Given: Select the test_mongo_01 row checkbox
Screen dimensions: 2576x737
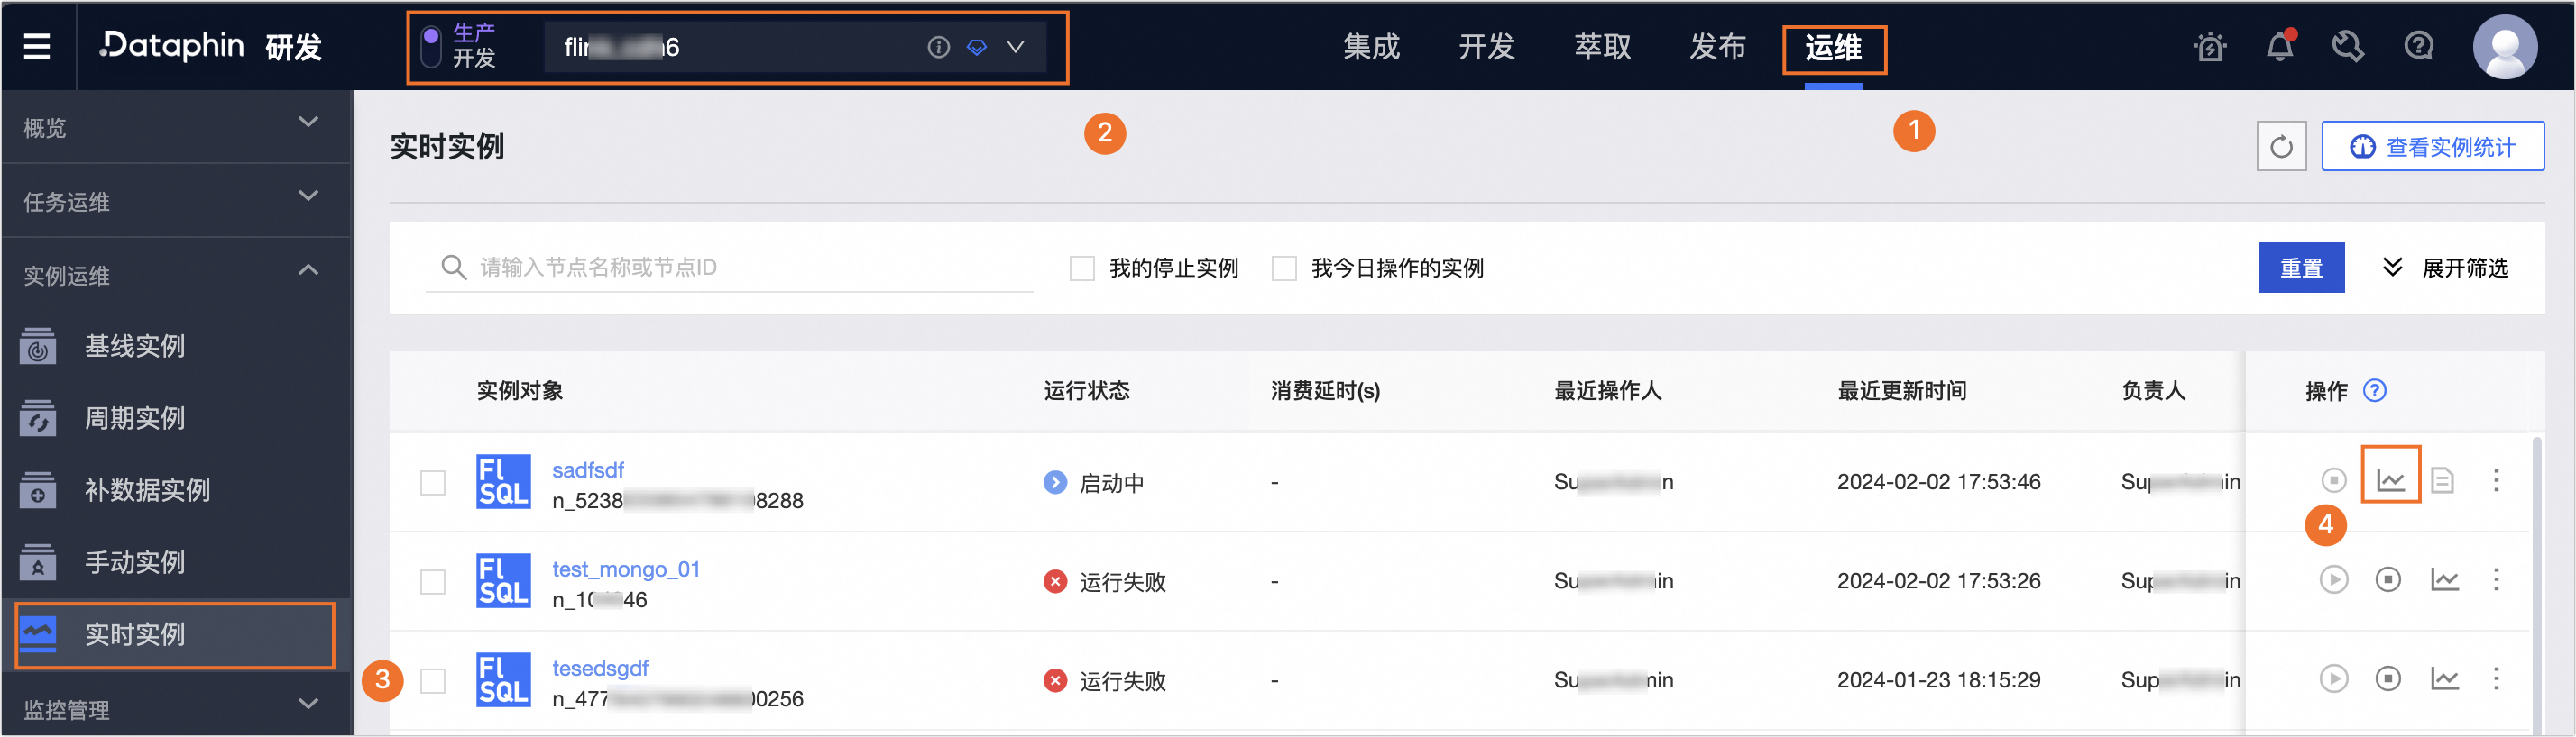Looking at the screenshot, I should pos(433,581).
